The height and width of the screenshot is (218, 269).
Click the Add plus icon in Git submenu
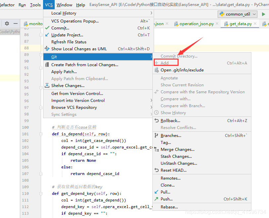click(156, 63)
